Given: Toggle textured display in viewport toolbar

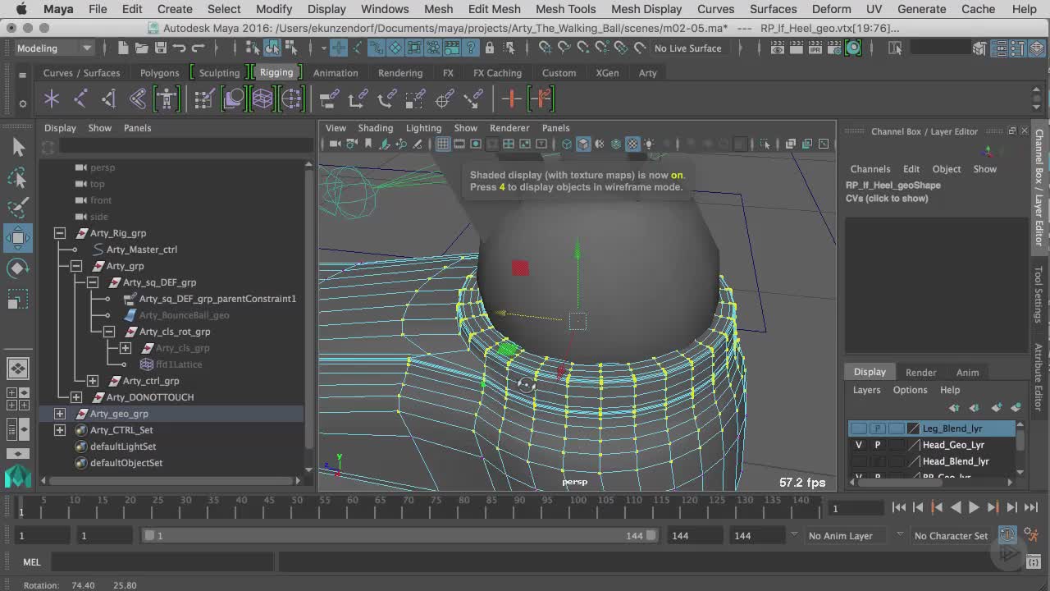Looking at the screenshot, I should pos(632,144).
